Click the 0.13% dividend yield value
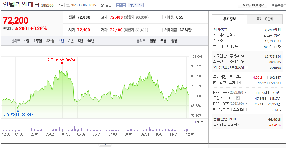This screenshot has height=148, width=287. coord(276,110)
